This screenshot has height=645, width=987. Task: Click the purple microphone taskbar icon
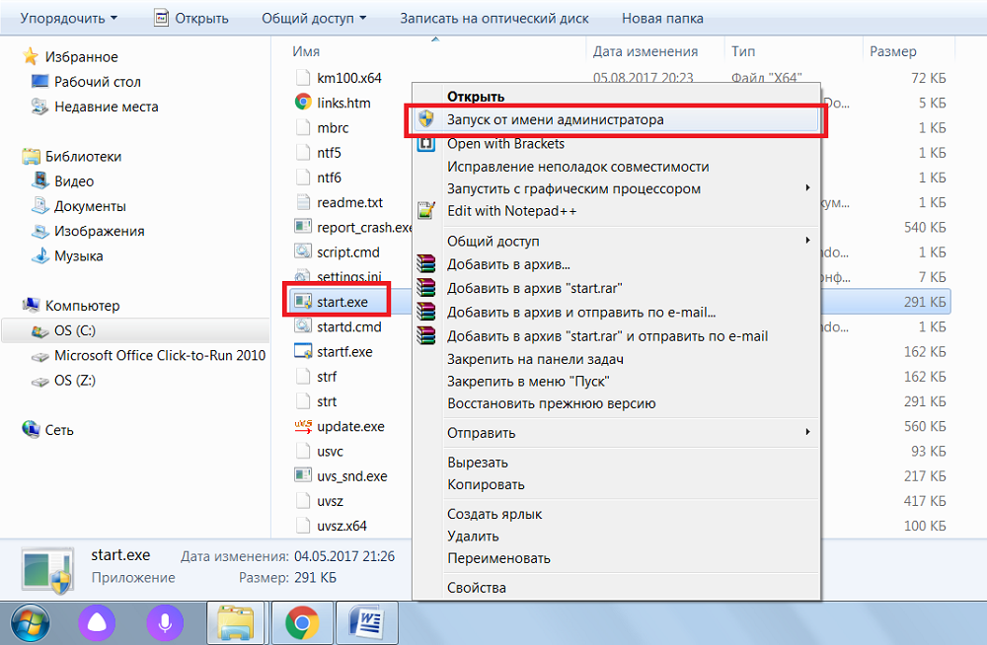pyautogui.click(x=165, y=623)
